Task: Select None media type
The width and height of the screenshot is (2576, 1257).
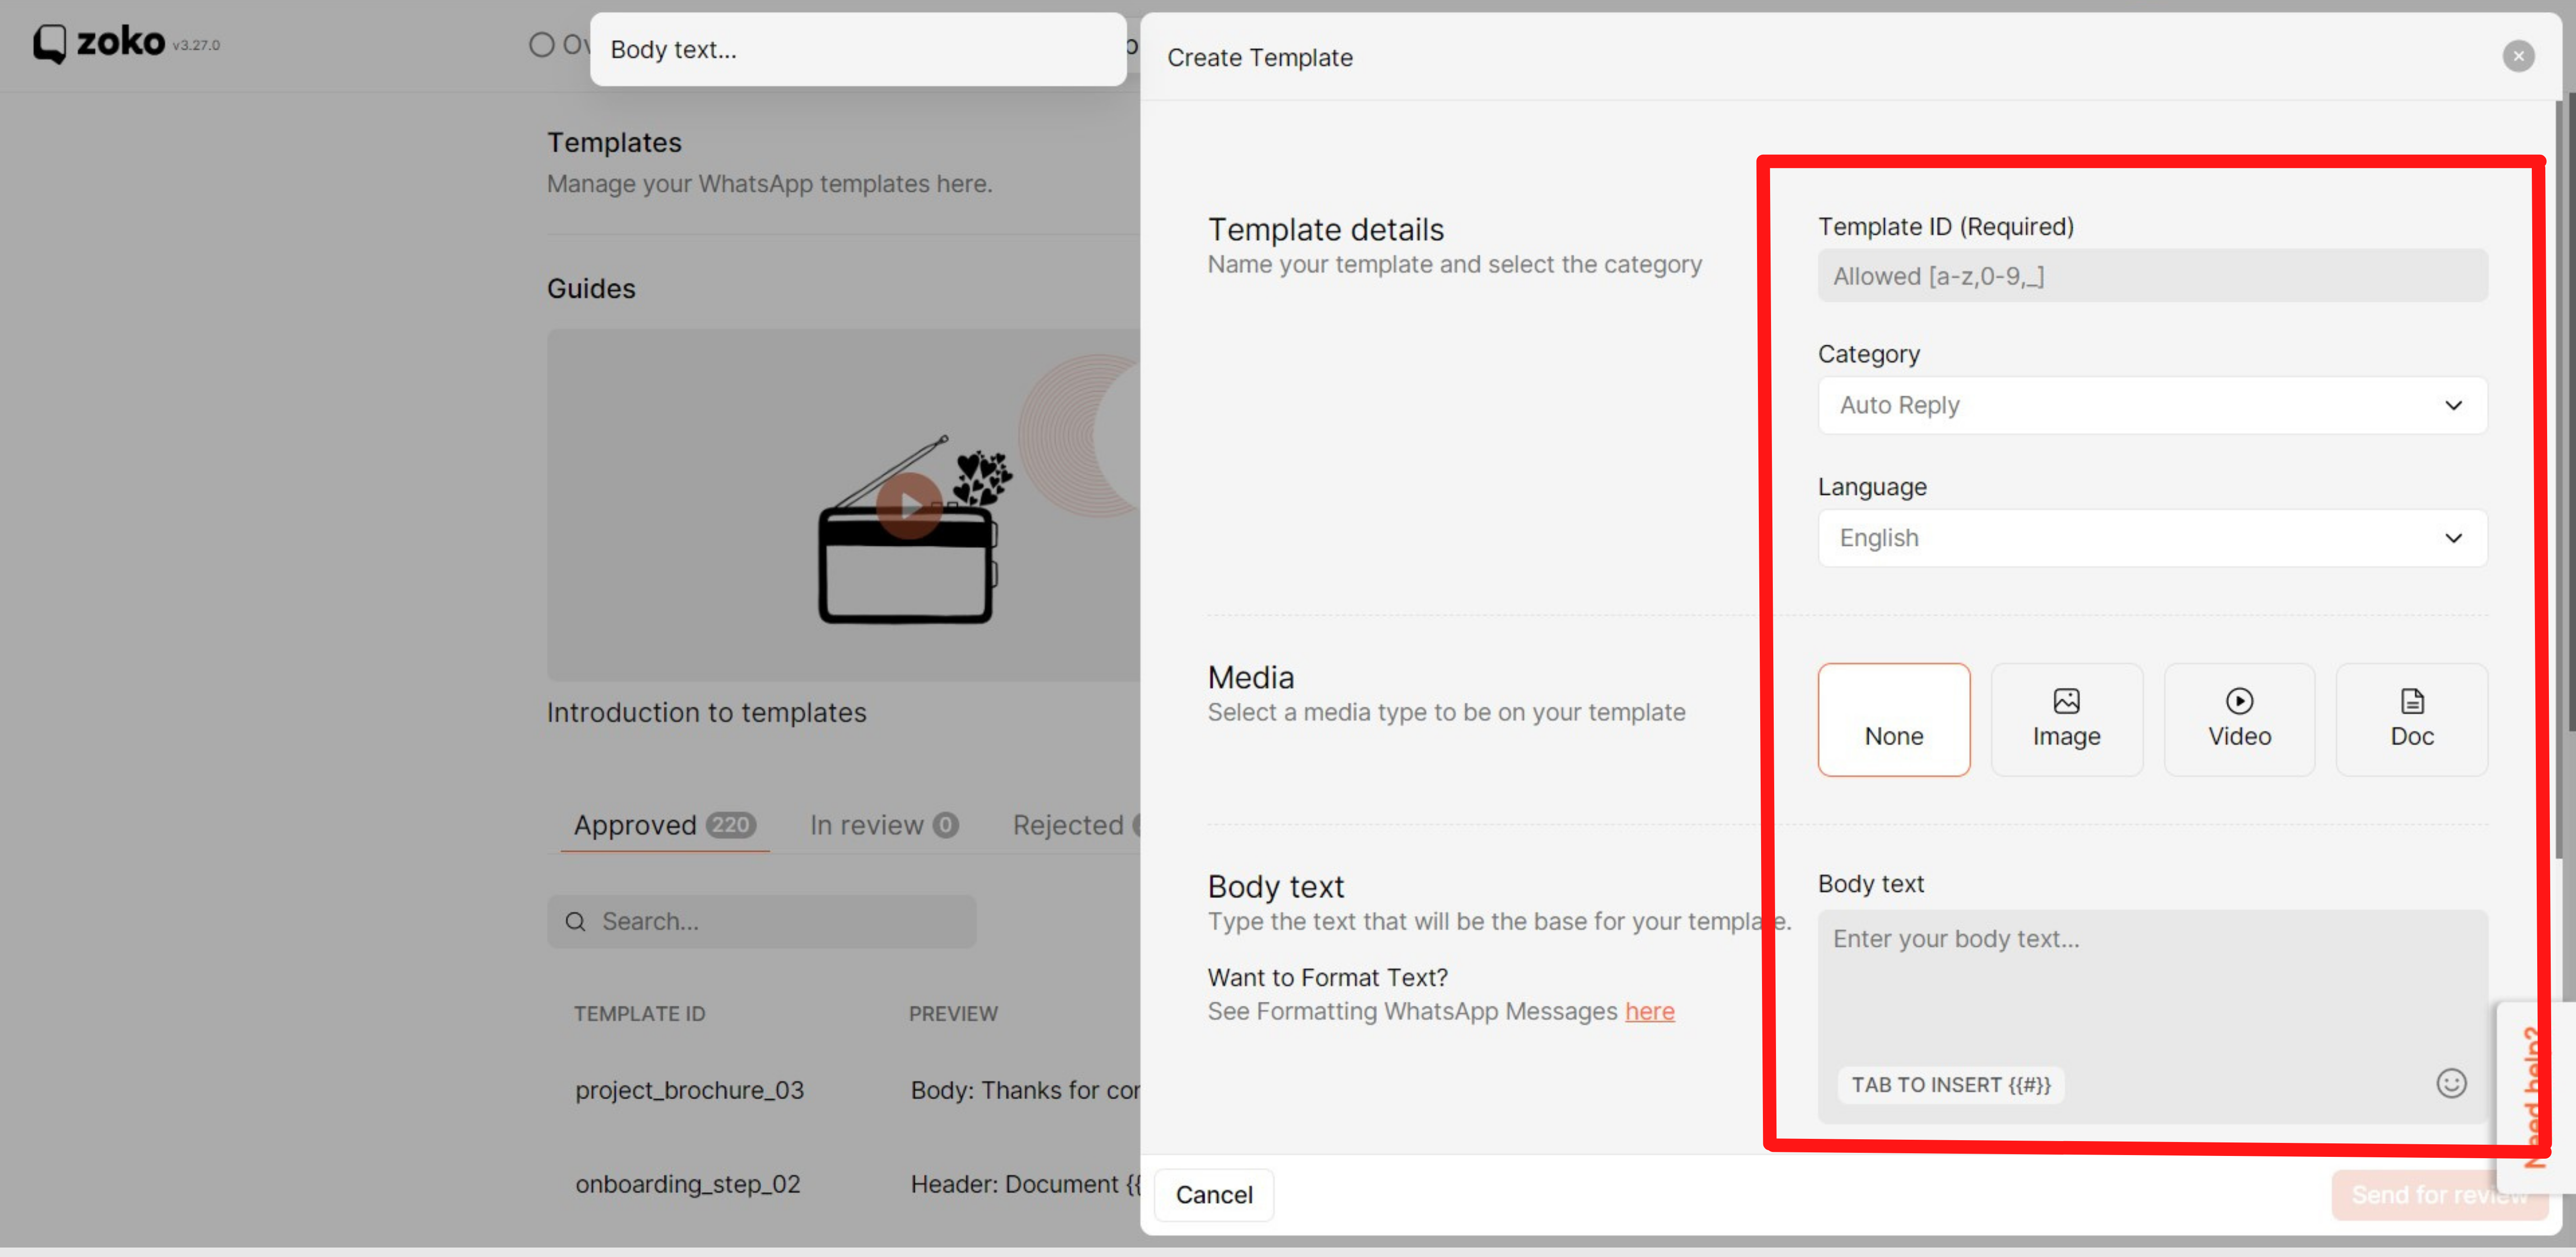Action: [x=1894, y=719]
